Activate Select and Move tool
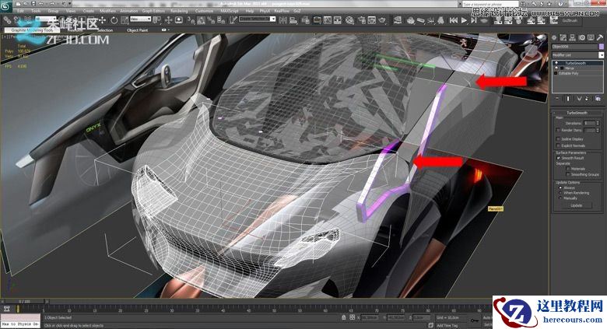 (102, 20)
